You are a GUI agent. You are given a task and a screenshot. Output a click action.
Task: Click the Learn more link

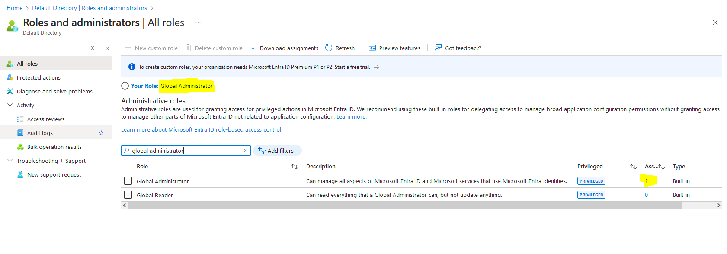tap(351, 116)
